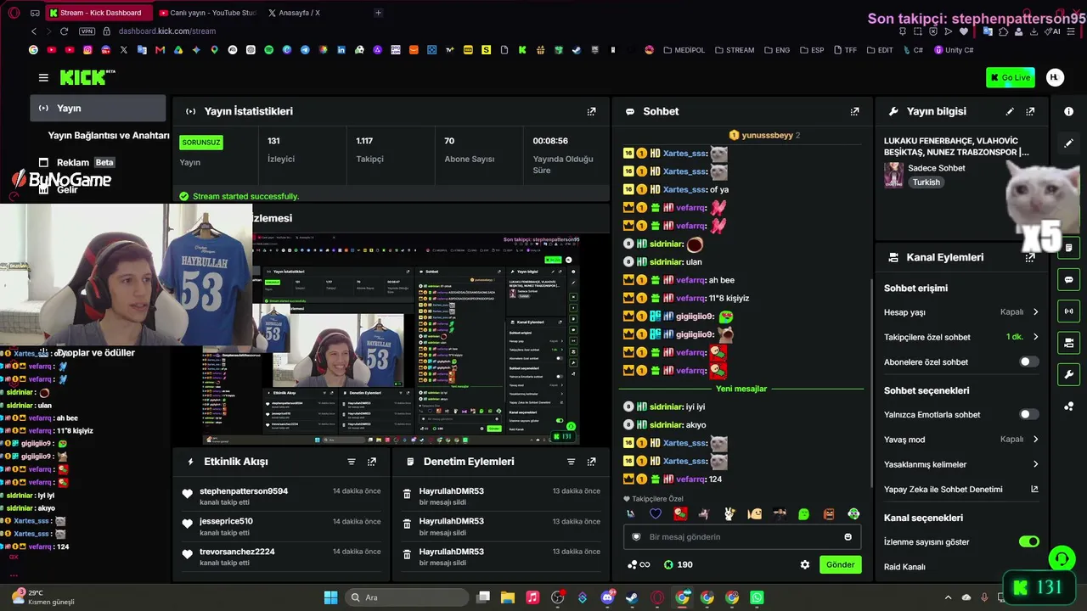Open the ENG bookmarks folder
The image size is (1087, 611).
click(777, 50)
